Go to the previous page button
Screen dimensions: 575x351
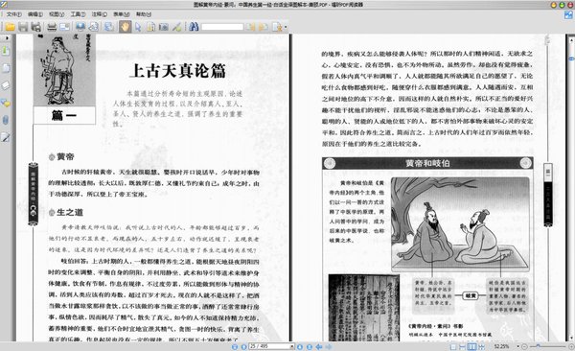(x=243, y=346)
